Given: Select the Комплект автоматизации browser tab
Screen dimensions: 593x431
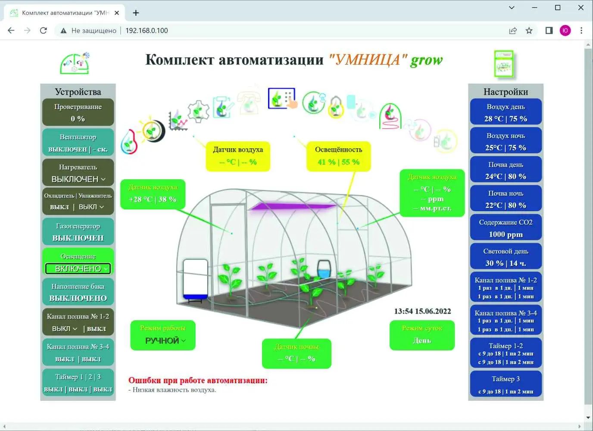Looking at the screenshot, I should tap(65, 13).
